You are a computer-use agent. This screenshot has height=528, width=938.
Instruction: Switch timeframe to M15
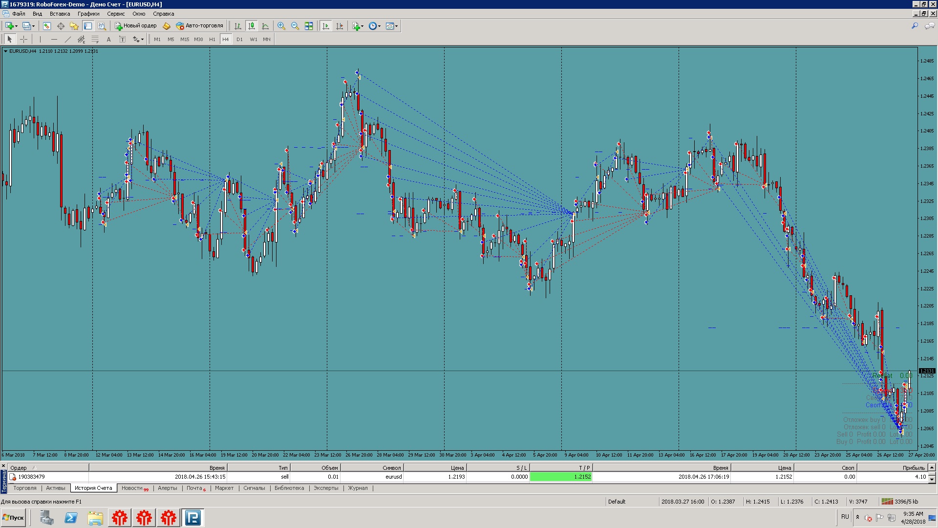[x=184, y=39]
